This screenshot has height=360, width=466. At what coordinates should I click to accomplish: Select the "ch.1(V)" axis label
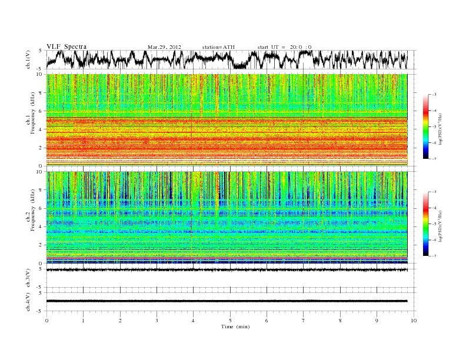click(x=28, y=59)
